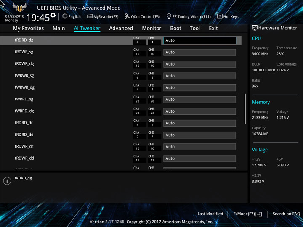Viewport: 303px width, 227px height.
Task: Click the CHB value 7 for tRDRD_dd
Action: [152, 137]
